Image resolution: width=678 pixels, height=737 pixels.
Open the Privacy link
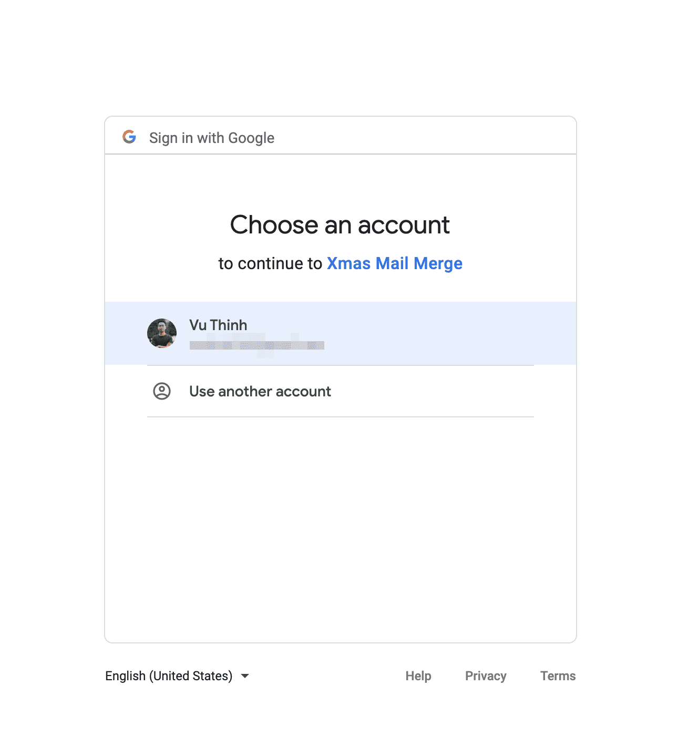(485, 676)
